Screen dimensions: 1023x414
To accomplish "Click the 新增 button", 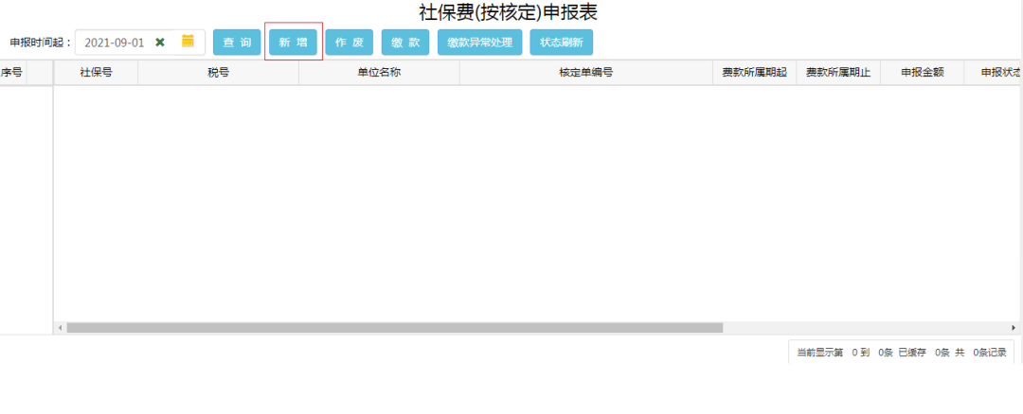I will [x=293, y=43].
